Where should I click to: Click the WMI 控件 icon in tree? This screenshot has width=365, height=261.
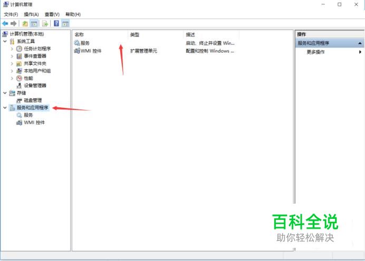pyautogui.click(x=19, y=123)
